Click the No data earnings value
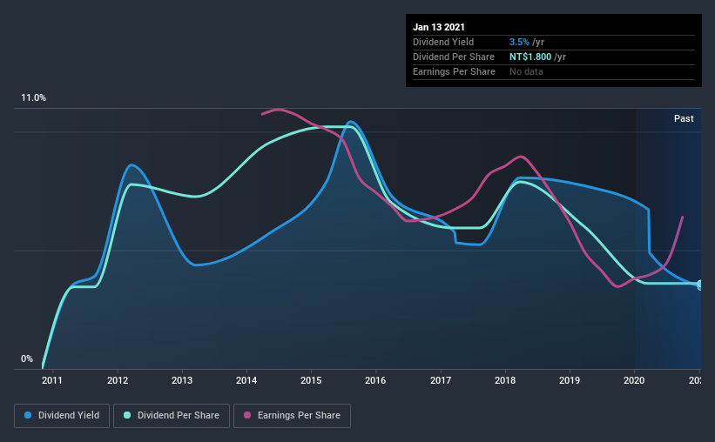Viewport: 715px width, 442px height. (526, 71)
